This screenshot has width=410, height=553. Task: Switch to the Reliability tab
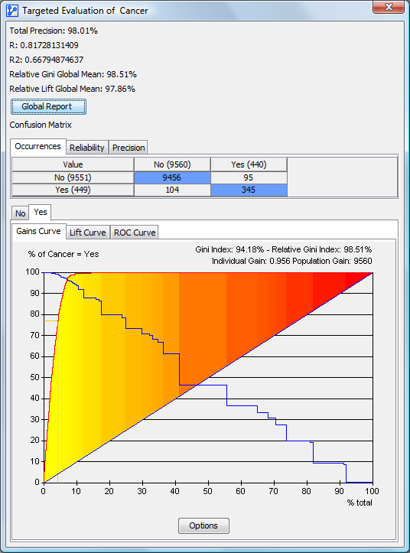(86, 148)
